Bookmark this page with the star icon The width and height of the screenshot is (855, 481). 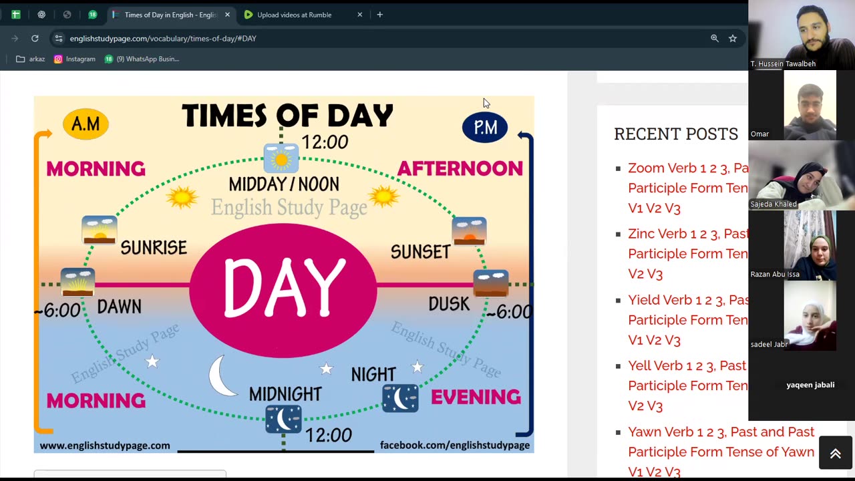733,39
